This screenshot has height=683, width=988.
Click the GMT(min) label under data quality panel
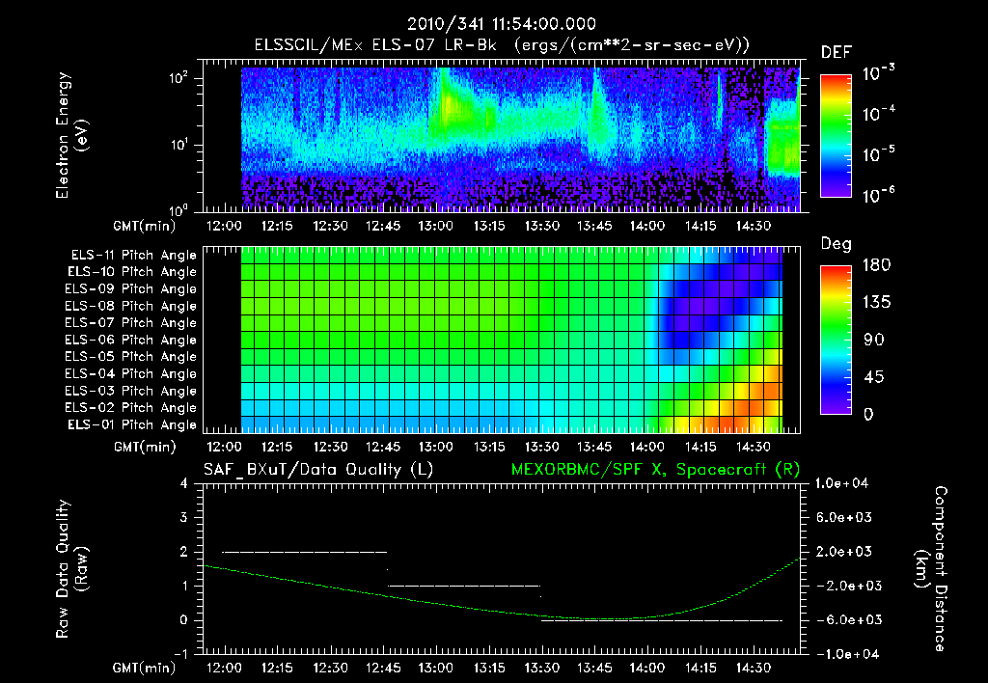coord(145,668)
